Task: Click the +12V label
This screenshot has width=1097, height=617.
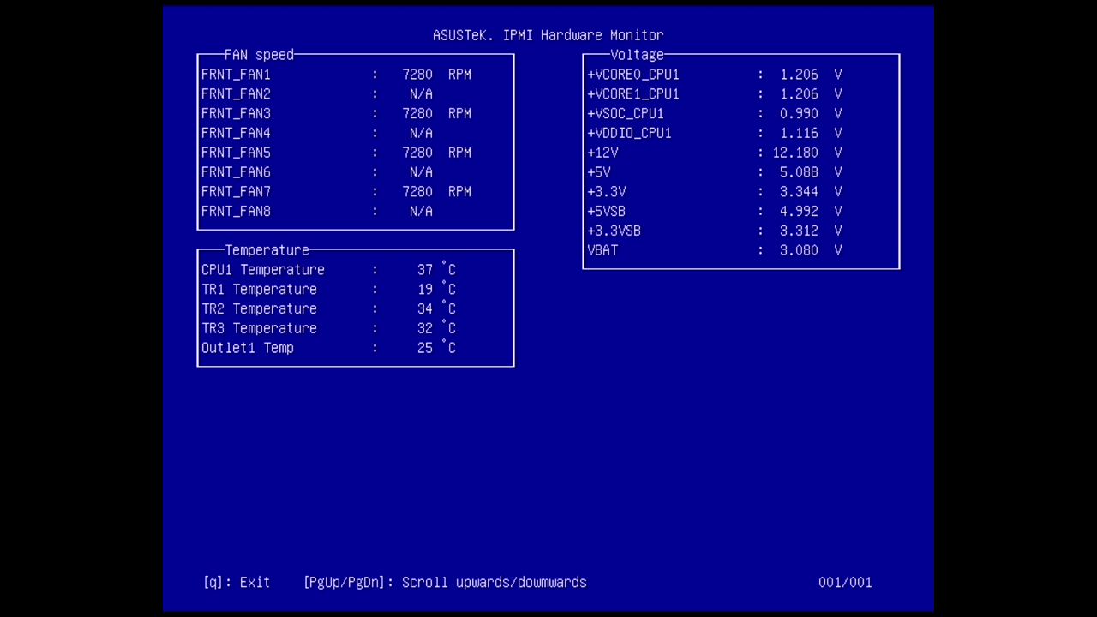Action: click(602, 153)
